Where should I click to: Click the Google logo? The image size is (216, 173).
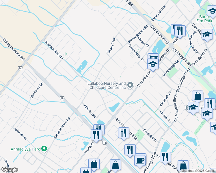pyautogui.click(x=10, y=170)
